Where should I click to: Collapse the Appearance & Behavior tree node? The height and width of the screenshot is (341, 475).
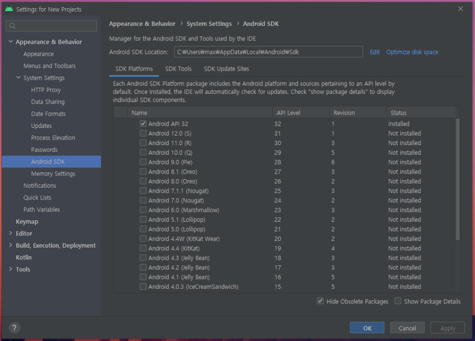pyautogui.click(x=11, y=42)
